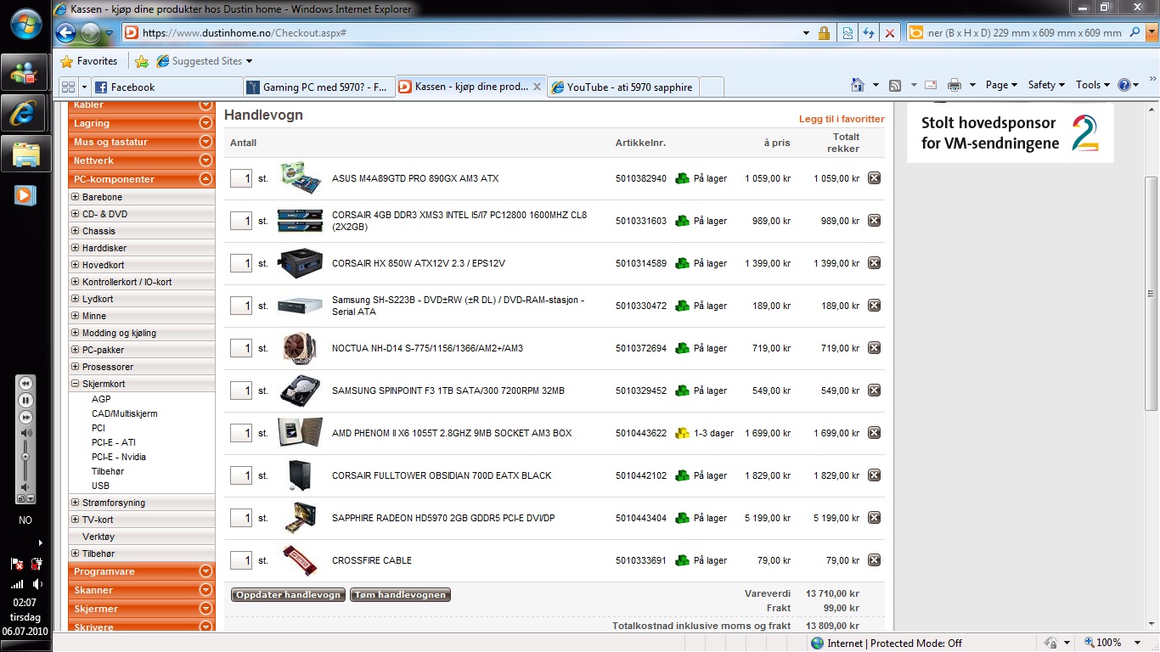Image resolution: width=1160 pixels, height=652 pixels.
Task: Click the Print icon in command bar
Action: tap(954, 85)
